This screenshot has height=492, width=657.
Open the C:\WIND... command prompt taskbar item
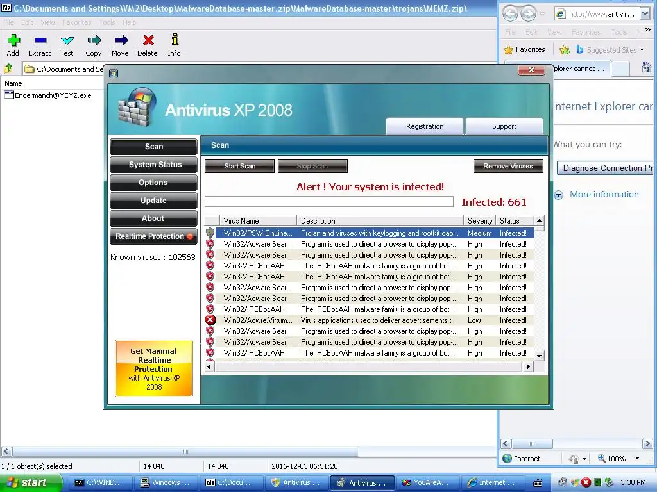point(101,482)
